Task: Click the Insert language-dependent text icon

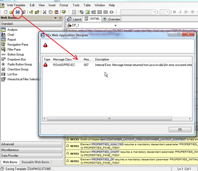Action: (x=94, y=12)
